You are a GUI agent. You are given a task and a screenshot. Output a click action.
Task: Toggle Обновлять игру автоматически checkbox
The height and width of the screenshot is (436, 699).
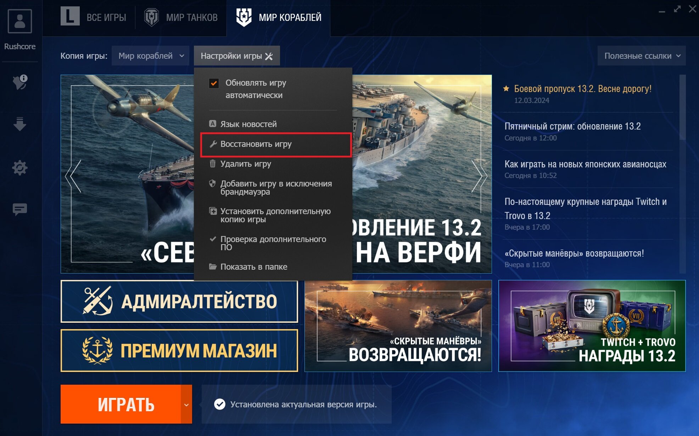pyautogui.click(x=214, y=84)
